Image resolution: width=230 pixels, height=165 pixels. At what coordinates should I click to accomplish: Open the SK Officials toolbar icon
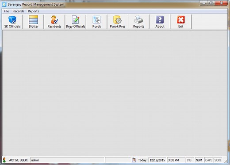12,22
